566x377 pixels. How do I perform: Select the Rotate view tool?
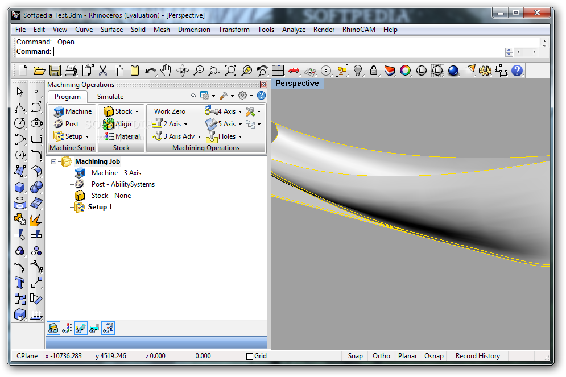(183, 71)
